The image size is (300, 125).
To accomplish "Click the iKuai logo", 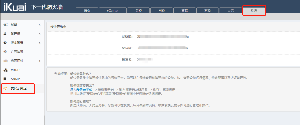I will click(x=16, y=7).
